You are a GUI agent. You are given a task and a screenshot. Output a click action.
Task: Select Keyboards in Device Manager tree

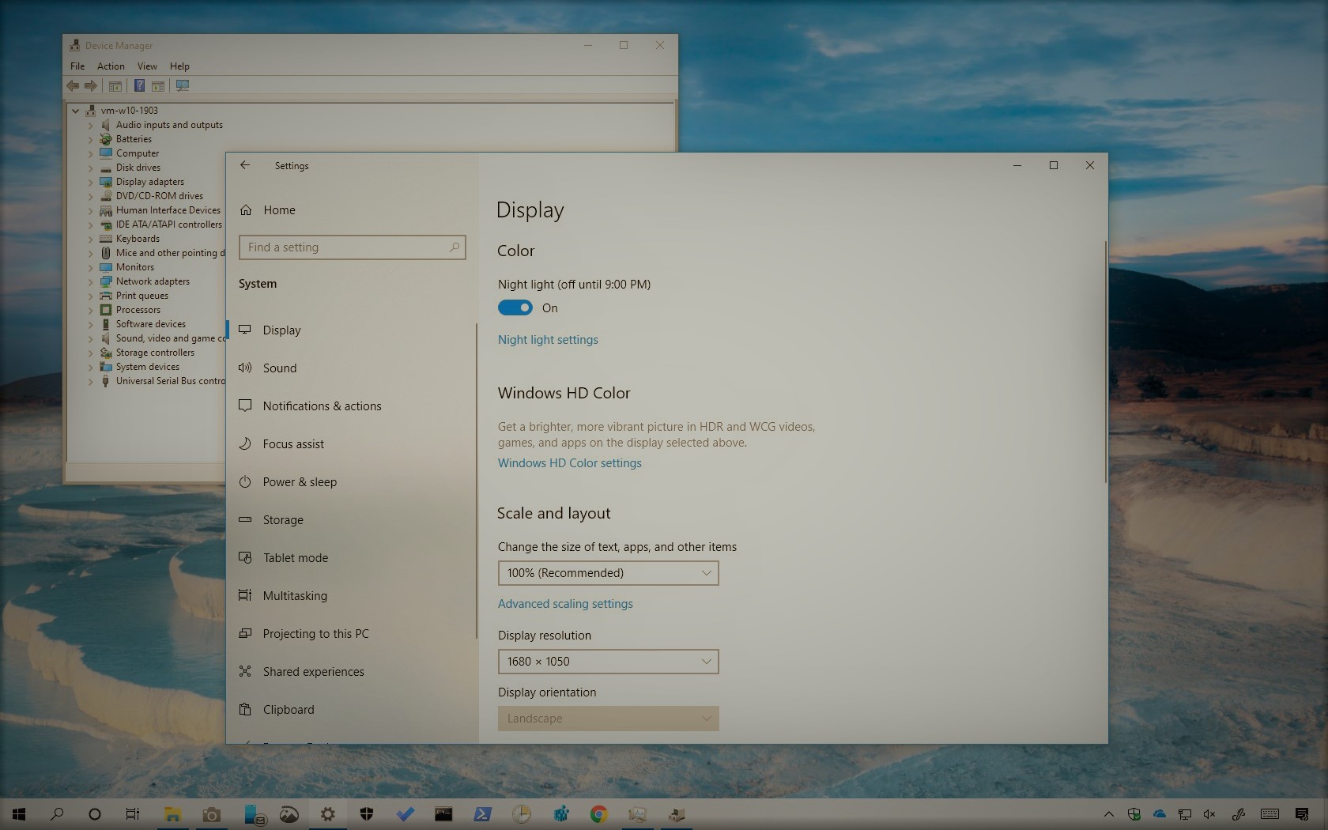coord(138,239)
